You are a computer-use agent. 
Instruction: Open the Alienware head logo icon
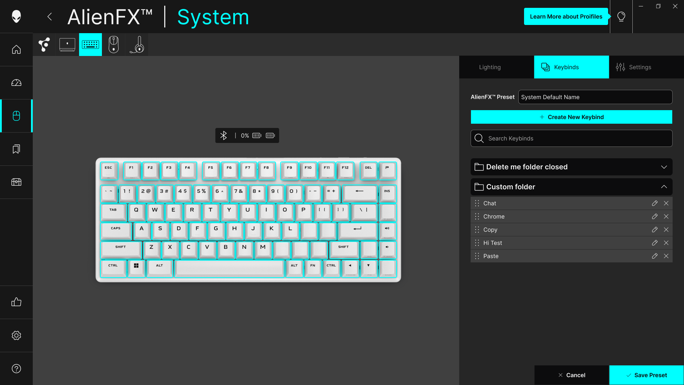pos(16,16)
